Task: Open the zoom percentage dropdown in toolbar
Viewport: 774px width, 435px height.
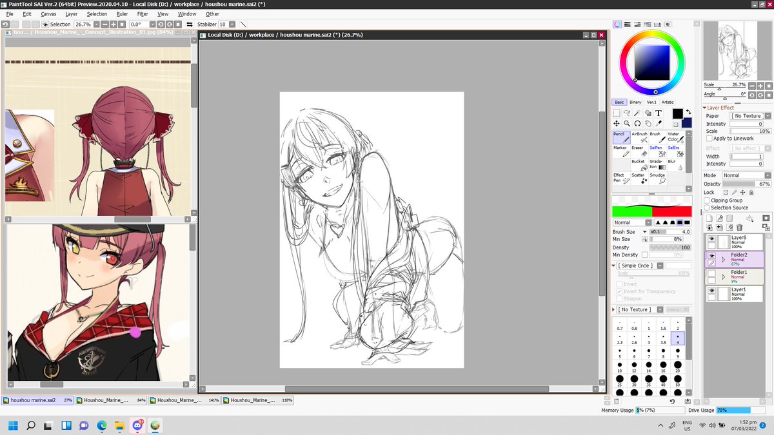Action: [96, 24]
